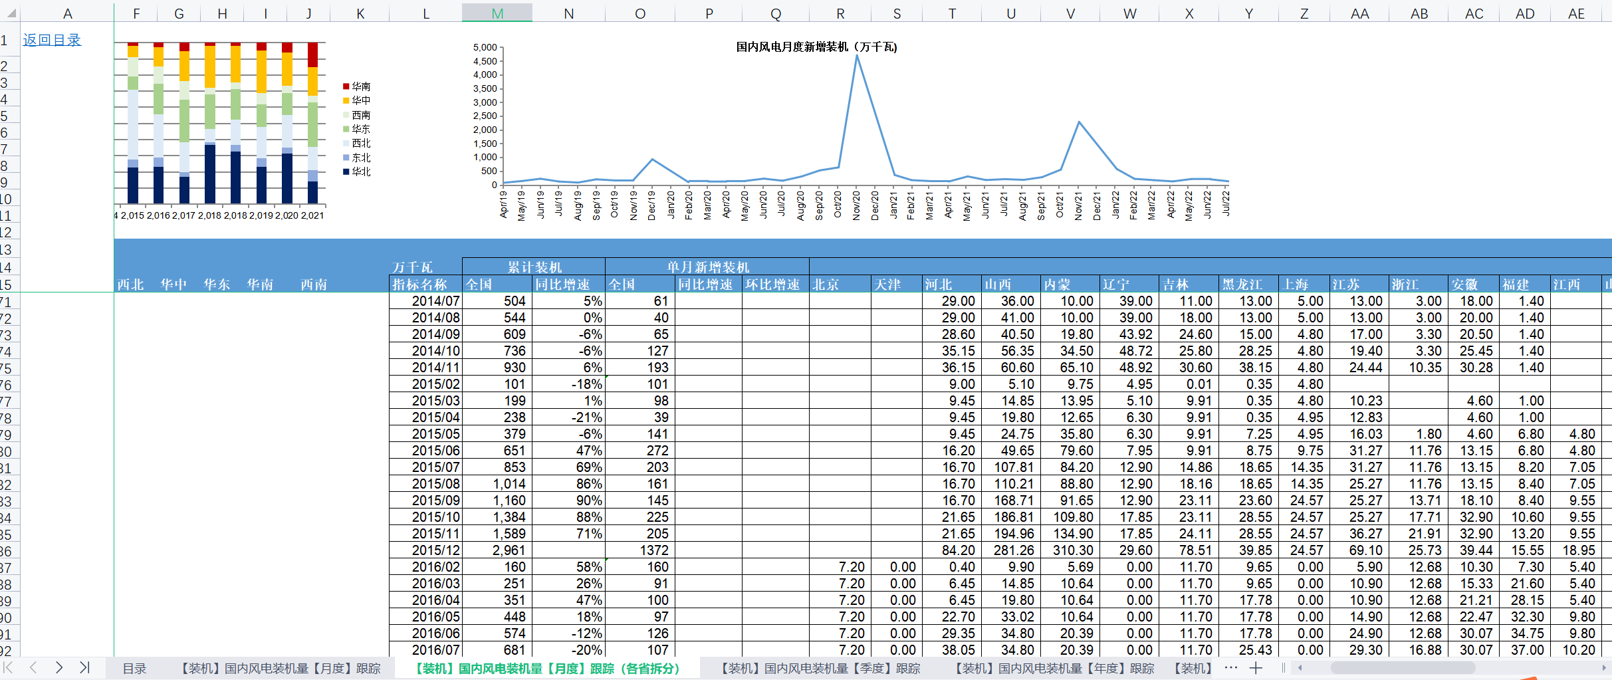Click monthly new value cell 1372
The width and height of the screenshot is (1612, 680).
pyautogui.click(x=640, y=550)
